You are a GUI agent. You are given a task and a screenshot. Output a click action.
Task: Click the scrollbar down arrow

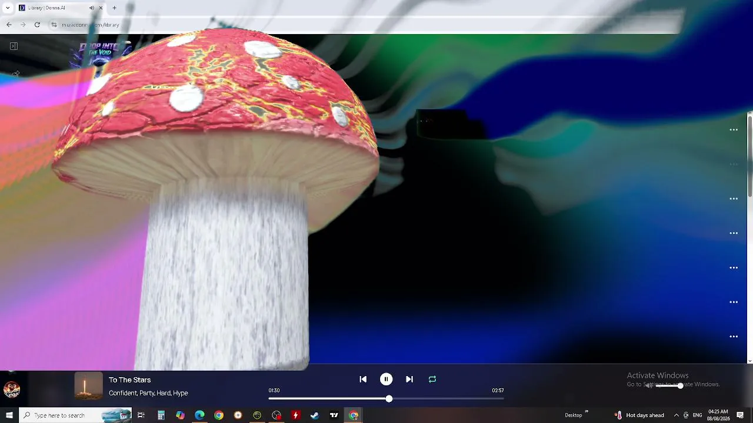[x=750, y=361]
